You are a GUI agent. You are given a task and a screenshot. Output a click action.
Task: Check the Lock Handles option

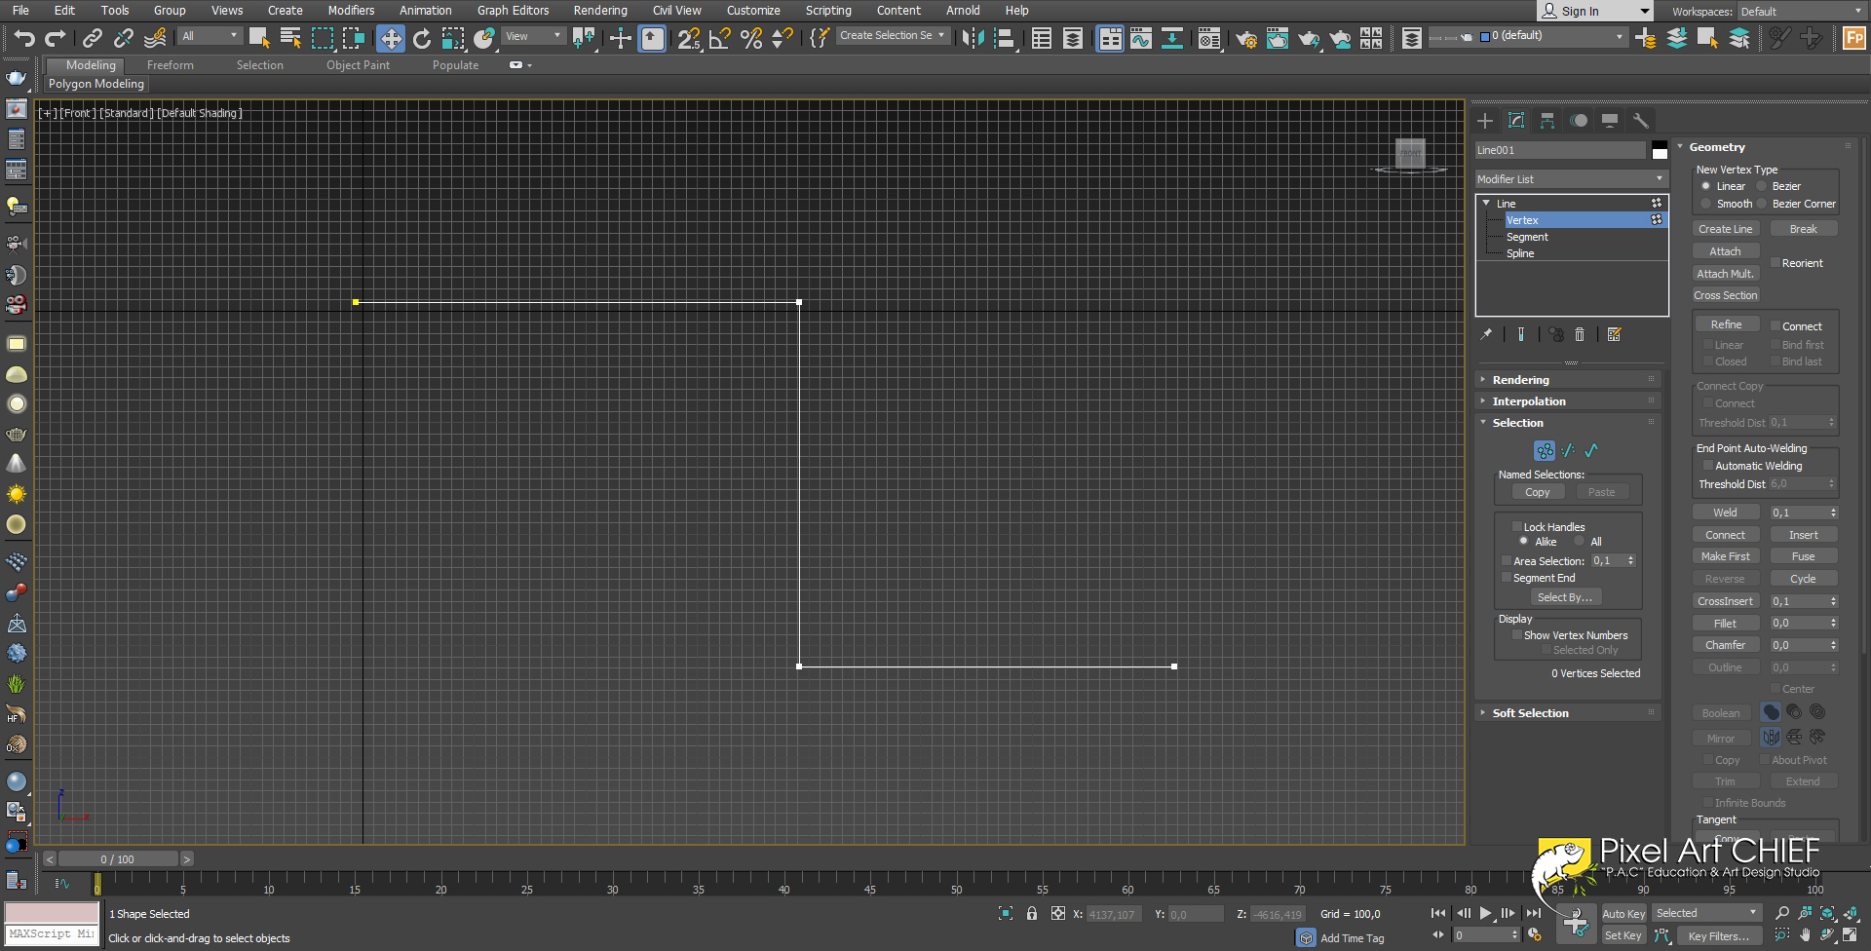pyautogui.click(x=1516, y=527)
